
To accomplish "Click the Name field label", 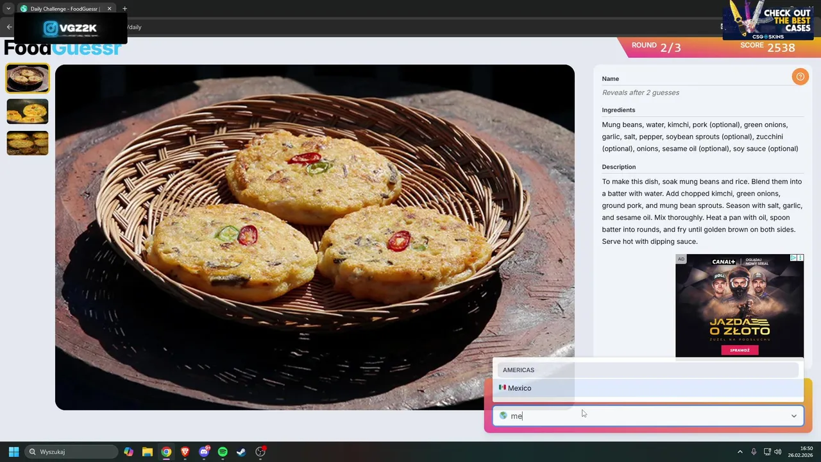I will pyautogui.click(x=610, y=79).
